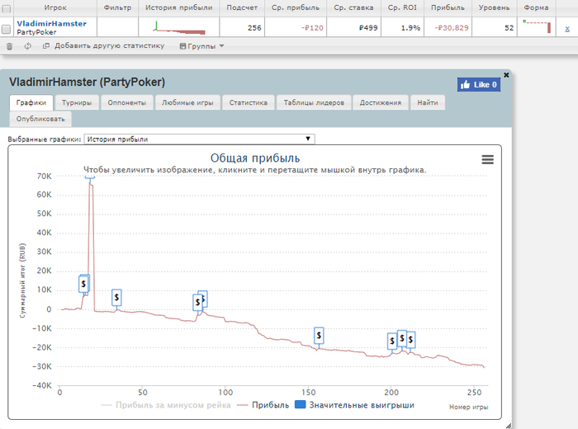Image resolution: width=578 pixels, height=429 pixels.
Task: Click the $ marker near game 200
Action: 392,341
